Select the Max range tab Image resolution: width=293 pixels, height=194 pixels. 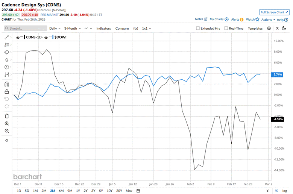pyautogui.click(x=129, y=191)
